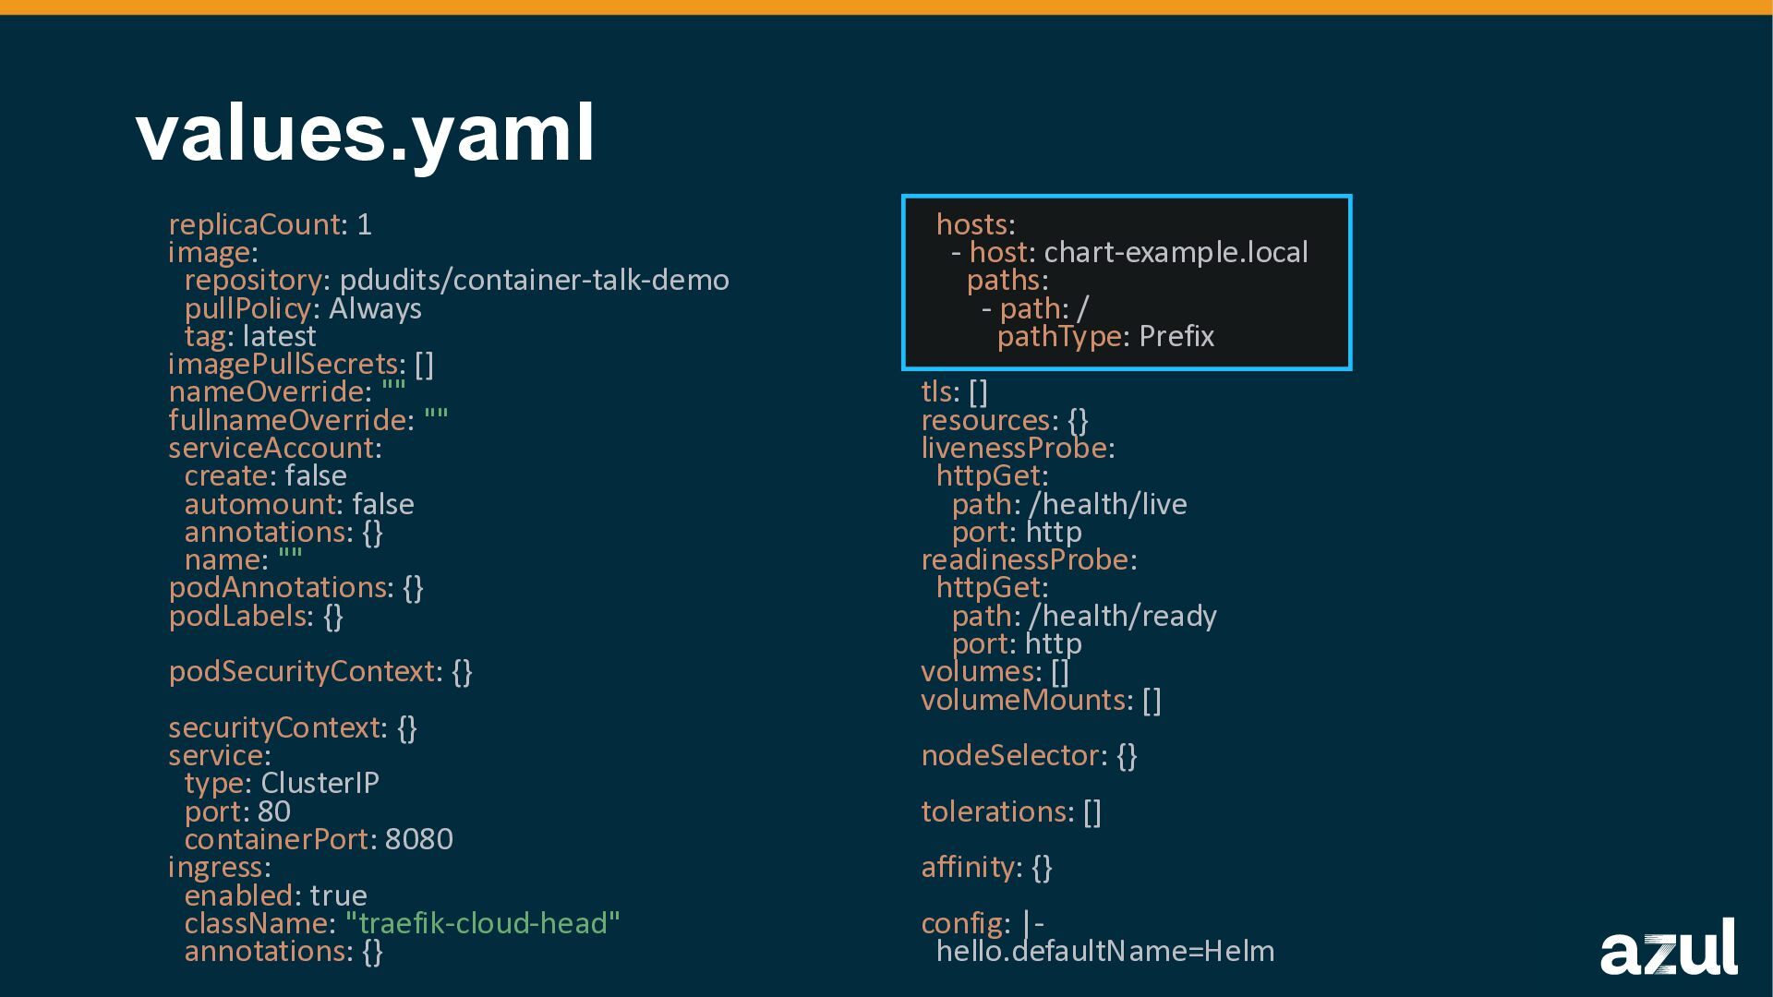
Task: Click the pullPolicy Always line
Action: (x=303, y=308)
